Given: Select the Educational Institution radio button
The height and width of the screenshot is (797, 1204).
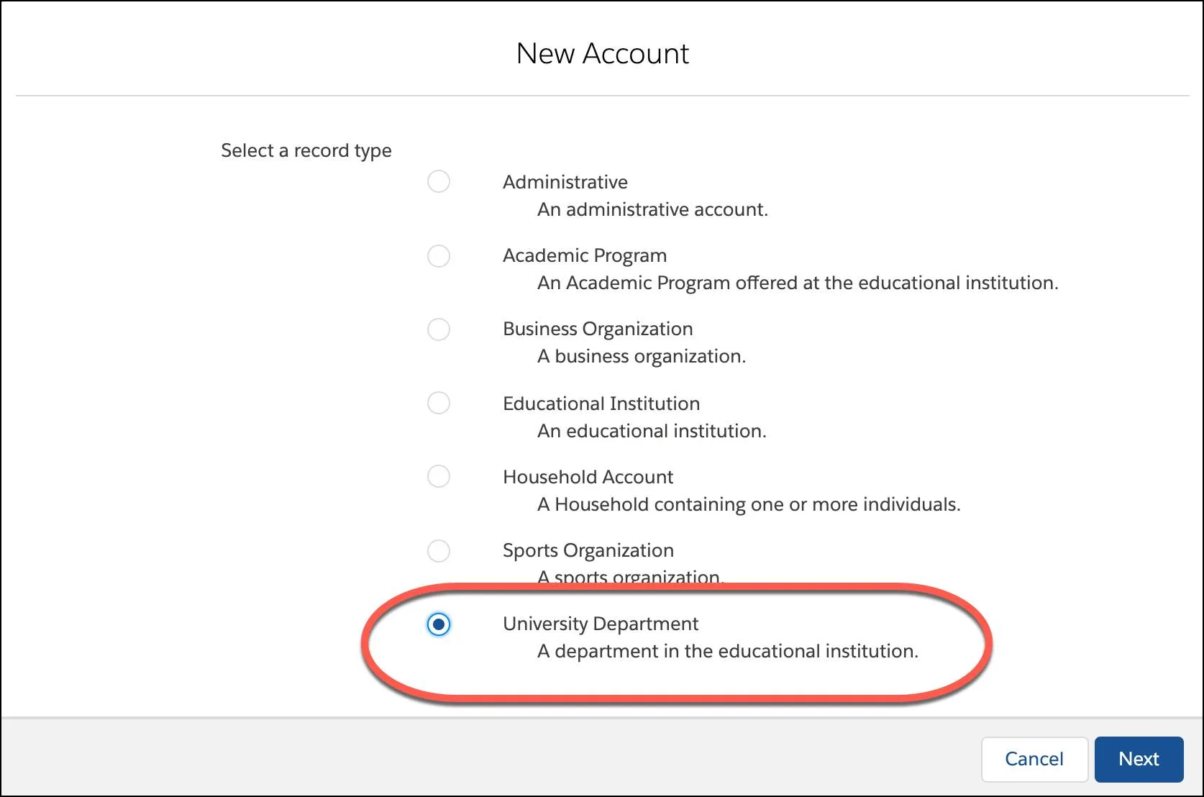Looking at the screenshot, I should click(439, 404).
